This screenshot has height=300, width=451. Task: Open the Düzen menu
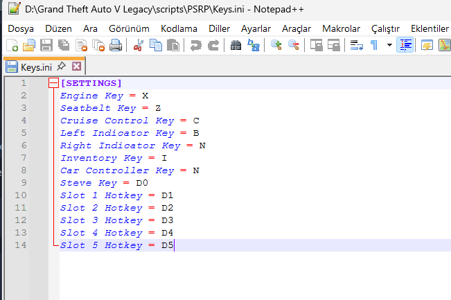[58, 29]
